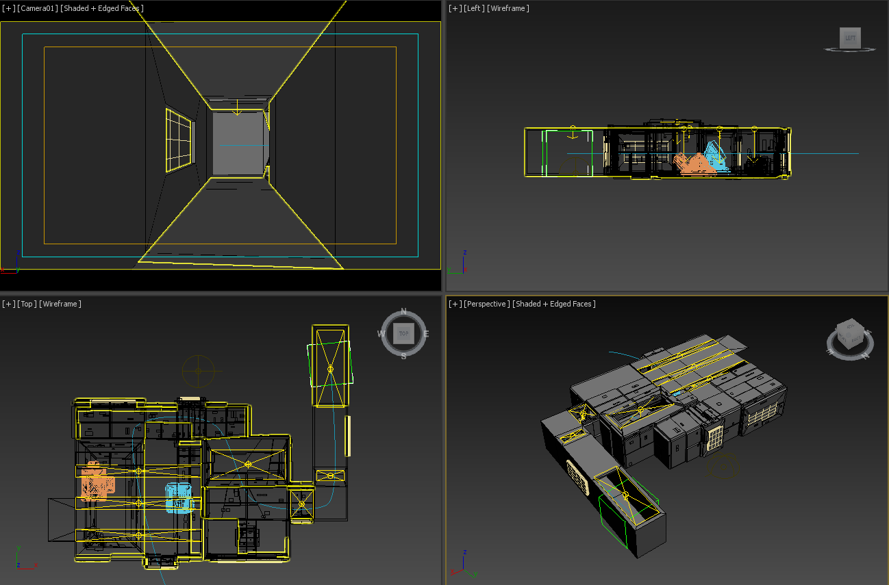Select the orange couch object in the Top viewport
Image resolution: width=889 pixels, height=585 pixels.
[x=96, y=487]
